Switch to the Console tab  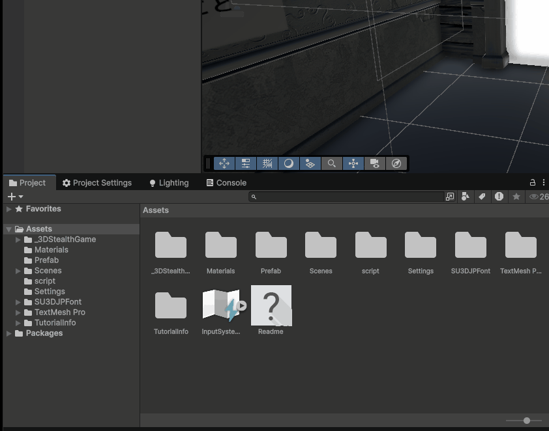[x=226, y=183]
